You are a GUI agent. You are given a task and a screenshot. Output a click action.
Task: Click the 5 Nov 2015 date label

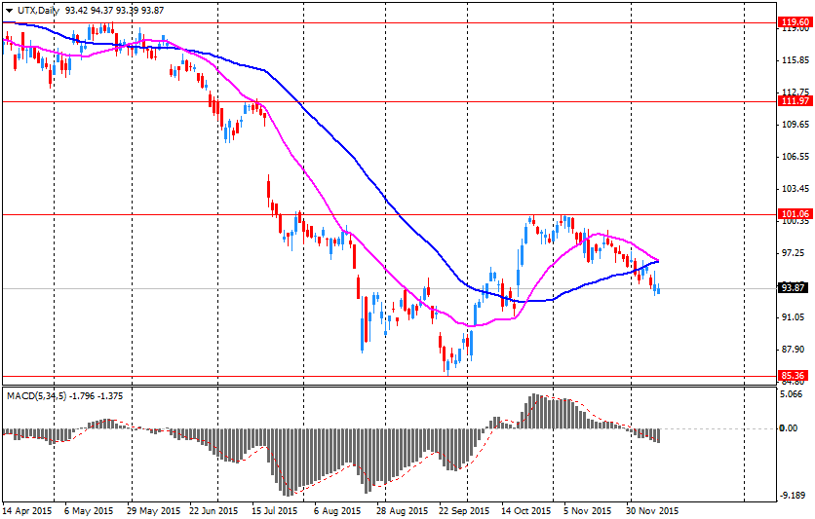(587, 511)
